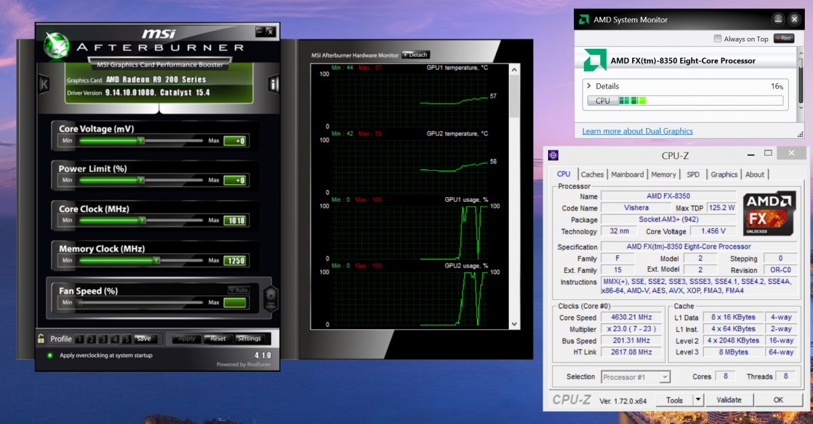Click AMD System Monitor resize grip
The height and width of the screenshot is (424, 813).
pyautogui.click(x=802, y=134)
